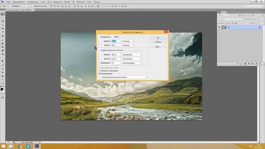Image resolution: width=265 pixels, height=149 pixels.
Task: Select the Dodge tool
Action: pyautogui.click(x=2, y=61)
